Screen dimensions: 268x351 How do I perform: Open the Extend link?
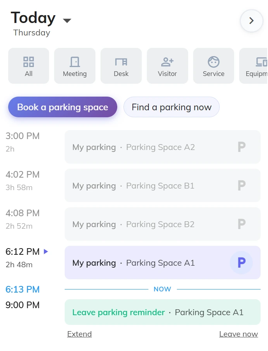[x=79, y=334]
